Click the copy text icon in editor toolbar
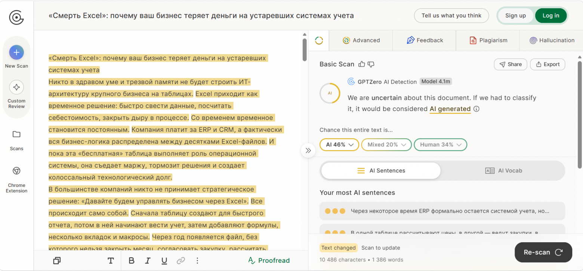 (x=57, y=261)
